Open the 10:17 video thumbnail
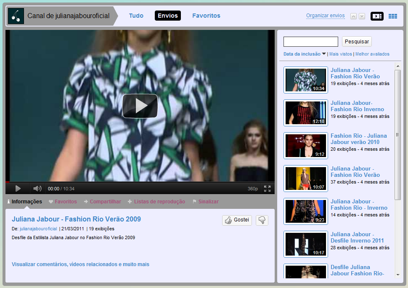 306,244
